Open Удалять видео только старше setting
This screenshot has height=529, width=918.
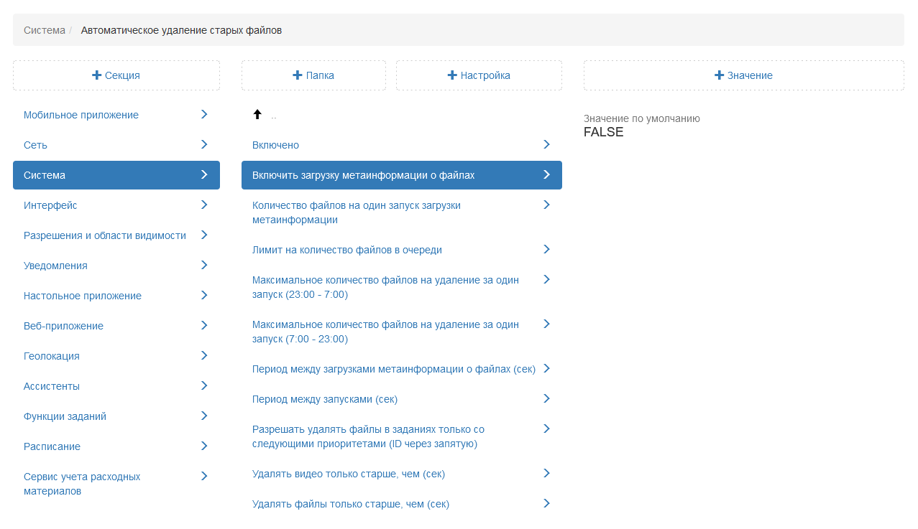click(349, 474)
